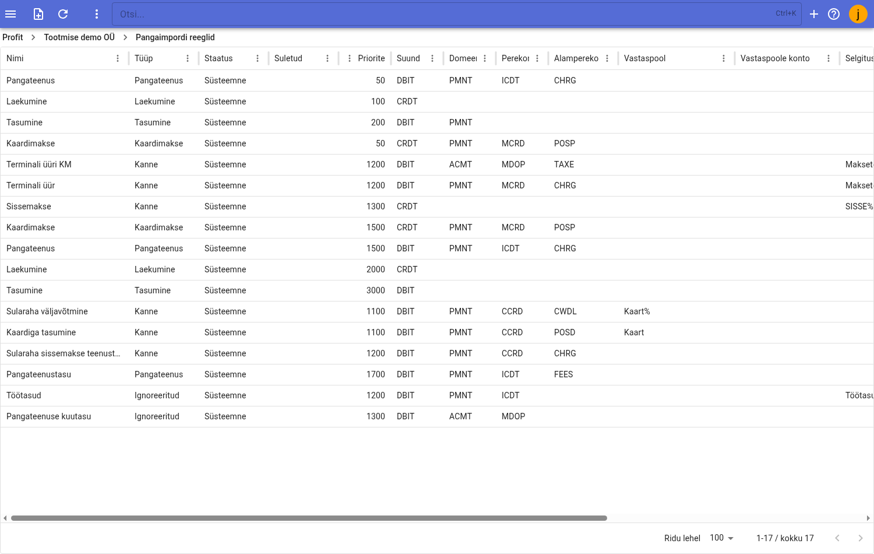Open Vastaspool column options menu
Viewport: 874px width, 554px height.
pyautogui.click(x=724, y=58)
